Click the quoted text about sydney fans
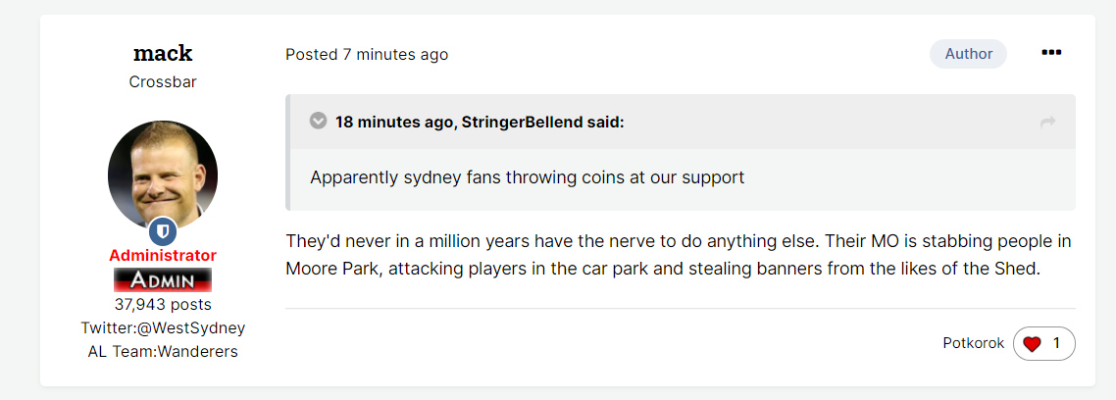Image resolution: width=1116 pixels, height=400 pixels. (527, 177)
